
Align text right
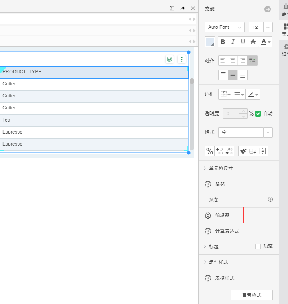tap(242, 61)
